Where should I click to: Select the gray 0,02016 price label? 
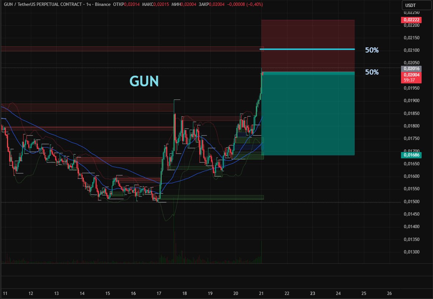click(411, 69)
